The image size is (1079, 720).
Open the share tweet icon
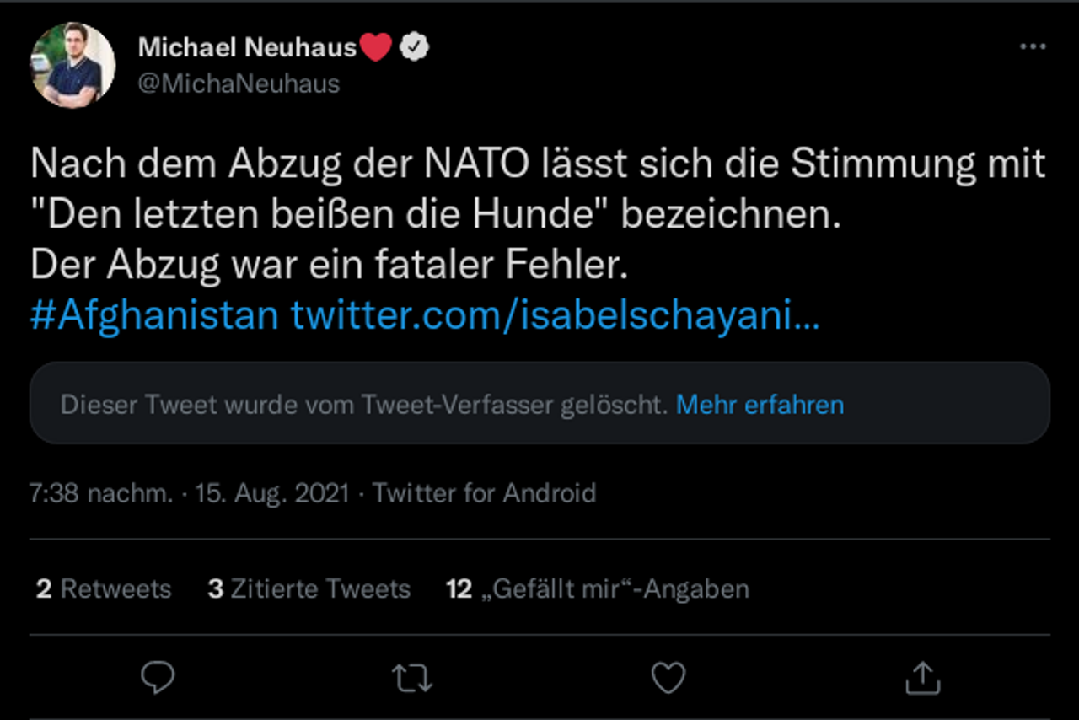pos(922,677)
